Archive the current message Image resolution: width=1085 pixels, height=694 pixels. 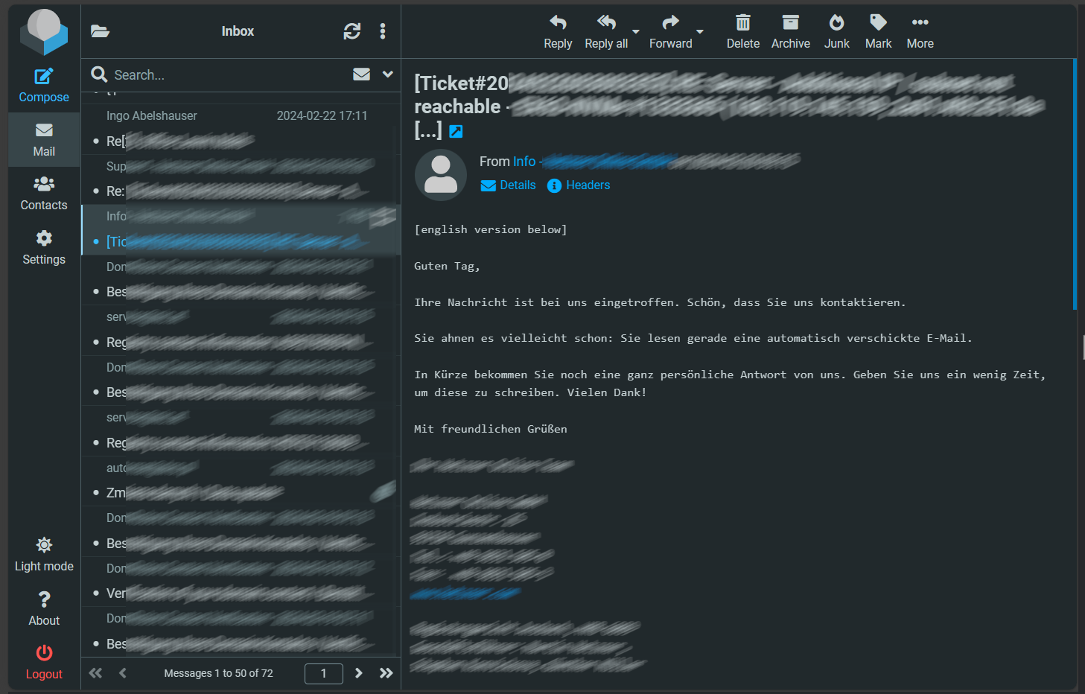pyautogui.click(x=790, y=32)
